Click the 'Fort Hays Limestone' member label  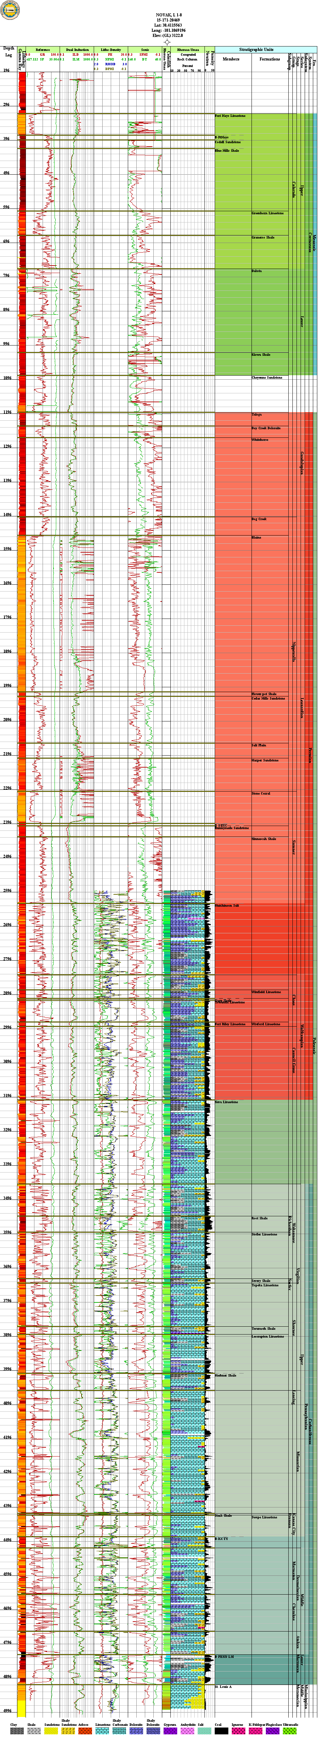[230, 116]
